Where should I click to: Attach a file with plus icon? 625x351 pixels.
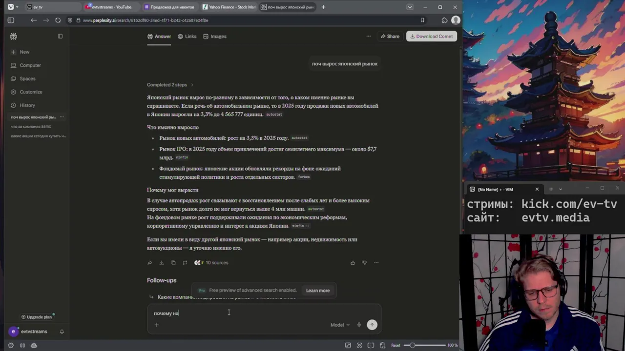(157, 325)
